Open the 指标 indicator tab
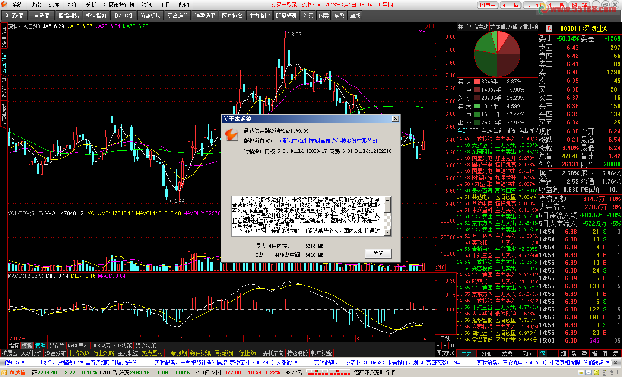Screen dimensions: 622x378 (x=14, y=346)
